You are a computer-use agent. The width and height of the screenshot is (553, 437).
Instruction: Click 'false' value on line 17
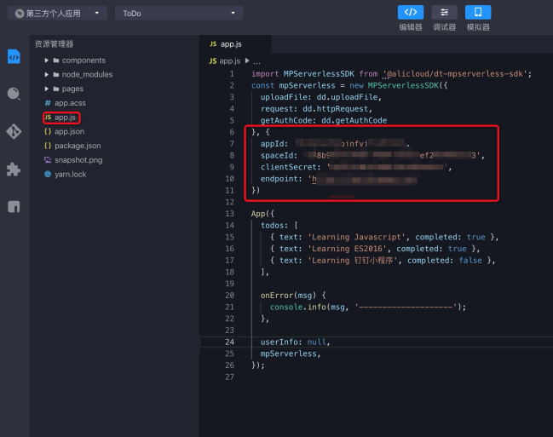[x=470, y=261]
